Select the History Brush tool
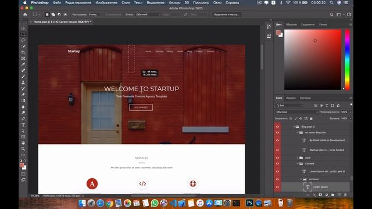The image size is (372, 209). (x=23, y=89)
